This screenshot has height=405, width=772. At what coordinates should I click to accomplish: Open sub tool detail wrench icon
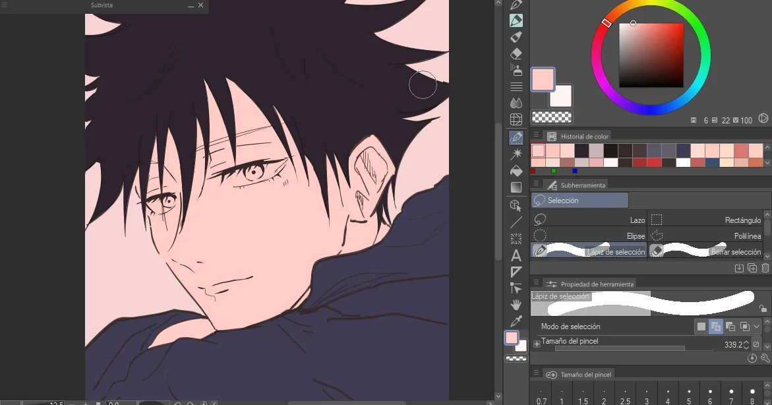click(x=765, y=358)
